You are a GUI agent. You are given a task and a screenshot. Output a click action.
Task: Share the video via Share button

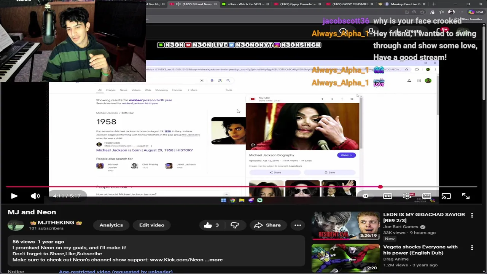267,225
